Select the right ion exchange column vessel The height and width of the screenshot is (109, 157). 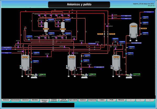(x=63, y=27)
